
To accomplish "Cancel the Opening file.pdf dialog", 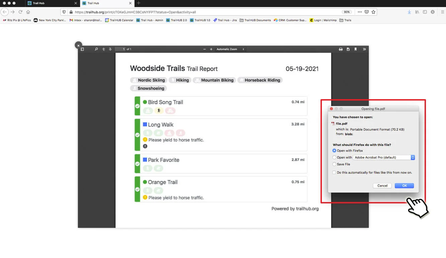I will (x=382, y=186).
